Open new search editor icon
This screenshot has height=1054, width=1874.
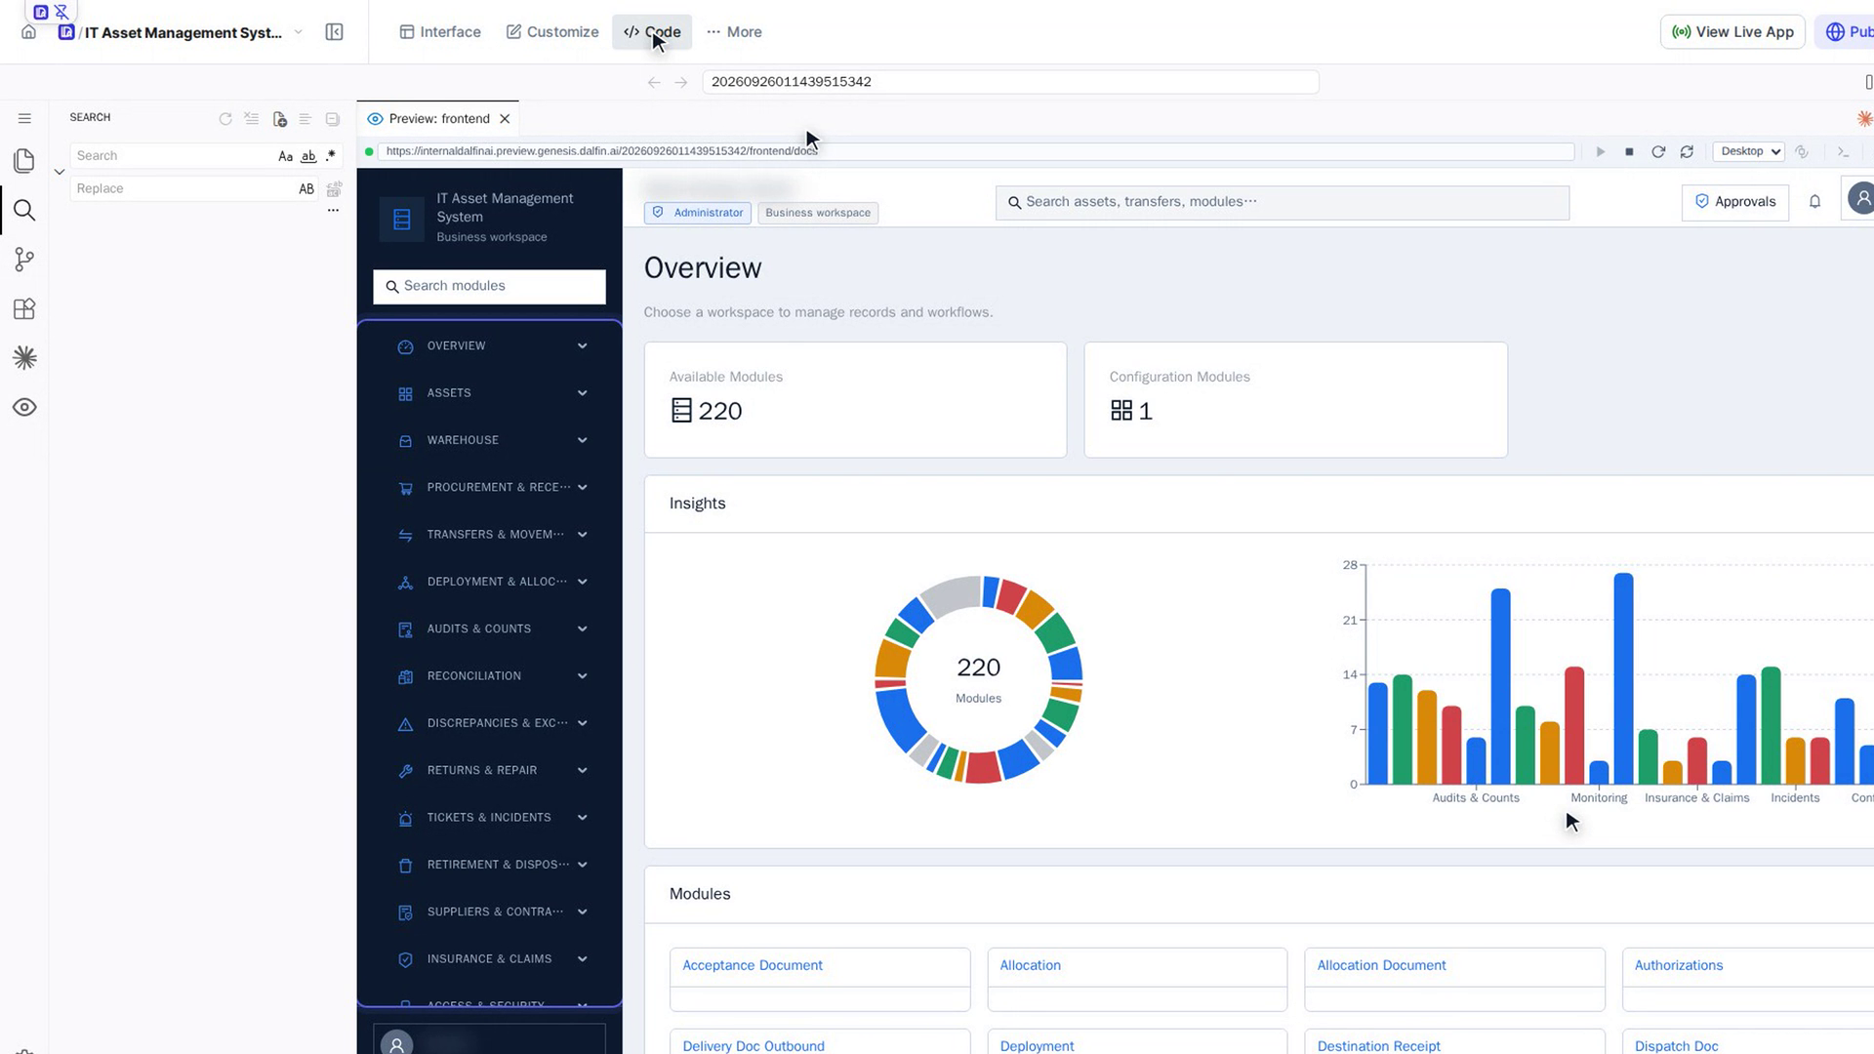point(279,118)
